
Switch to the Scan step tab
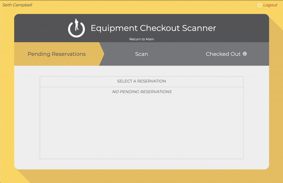coord(141,54)
